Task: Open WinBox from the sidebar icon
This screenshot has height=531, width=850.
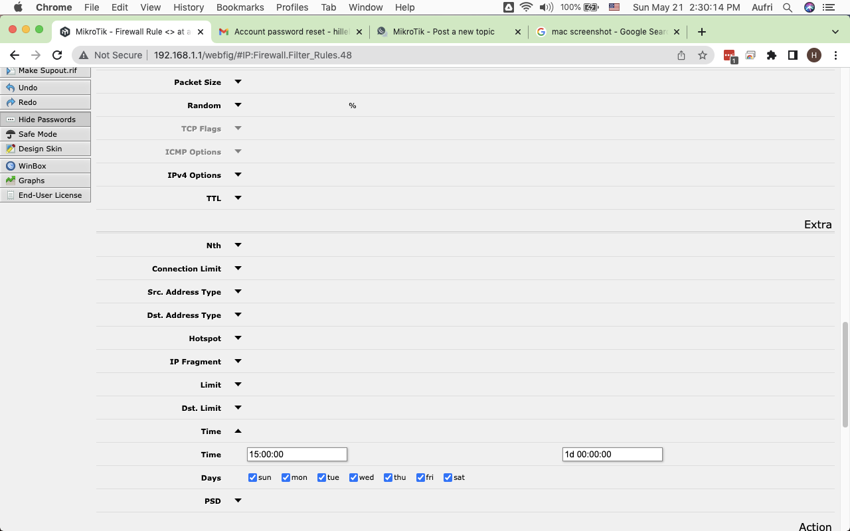Action: (11, 166)
